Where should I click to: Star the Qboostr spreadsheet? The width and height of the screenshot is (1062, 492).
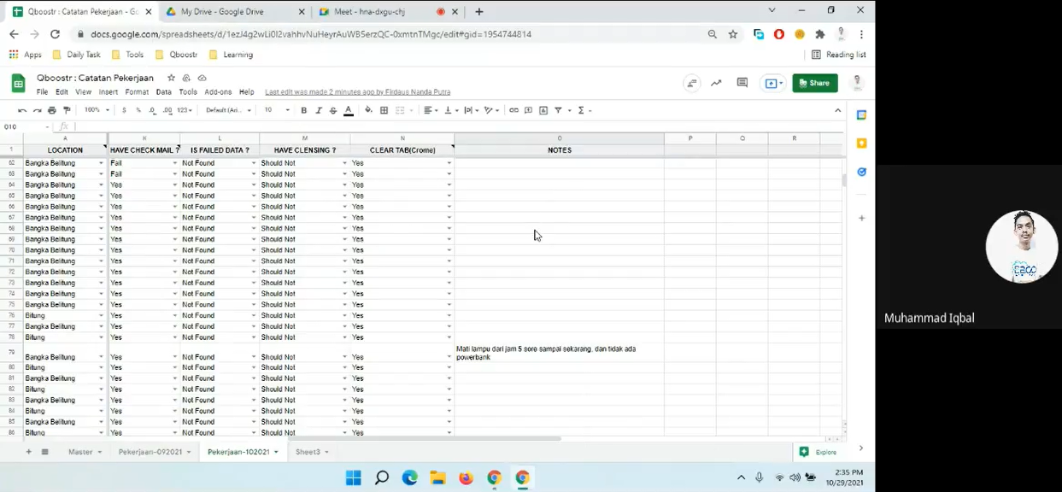(171, 78)
